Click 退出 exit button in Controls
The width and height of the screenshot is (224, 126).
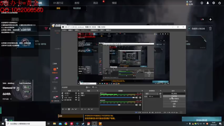coord(174,106)
